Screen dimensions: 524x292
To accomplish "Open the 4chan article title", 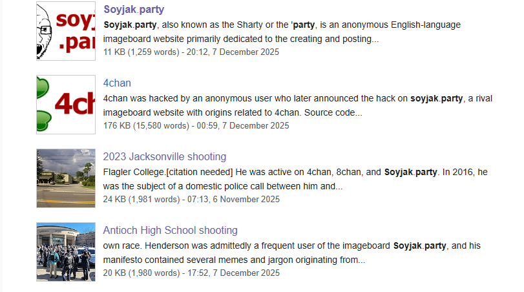I will point(117,83).
